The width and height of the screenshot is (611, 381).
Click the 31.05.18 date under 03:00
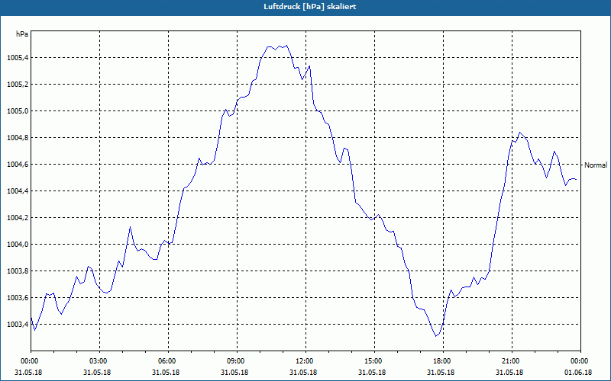tap(97, 373)
